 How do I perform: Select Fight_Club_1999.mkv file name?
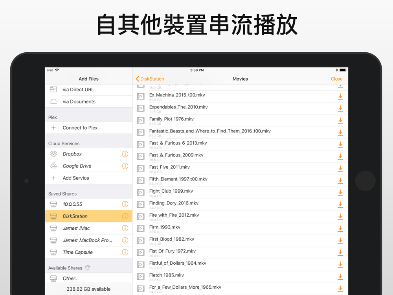171,191
